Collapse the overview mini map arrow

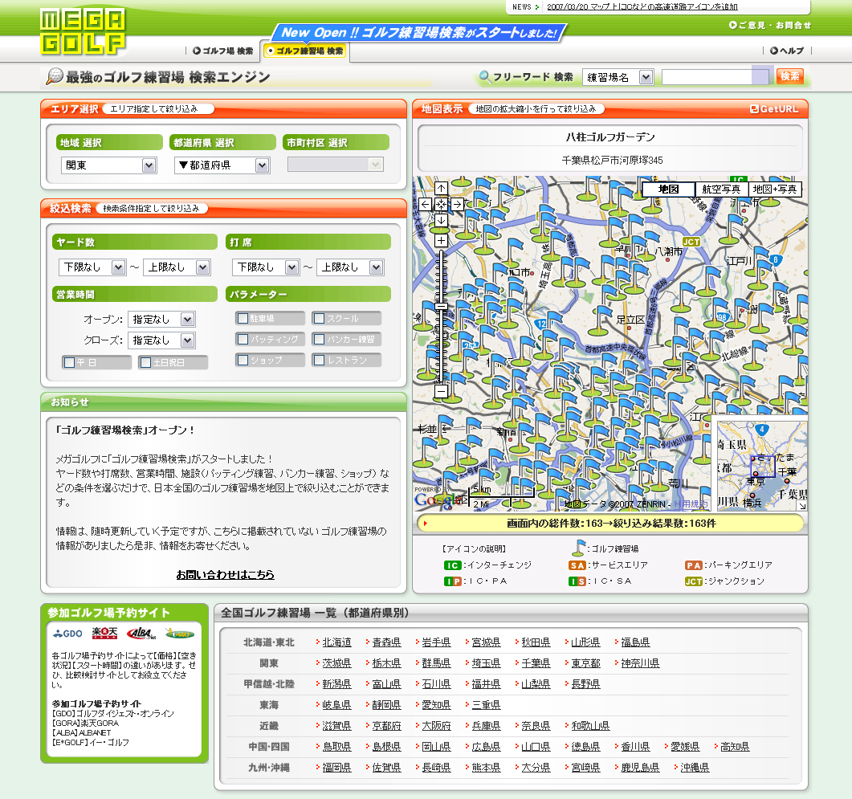point(801,505)
